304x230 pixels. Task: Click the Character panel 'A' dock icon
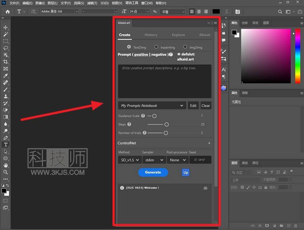coord(223,70)
